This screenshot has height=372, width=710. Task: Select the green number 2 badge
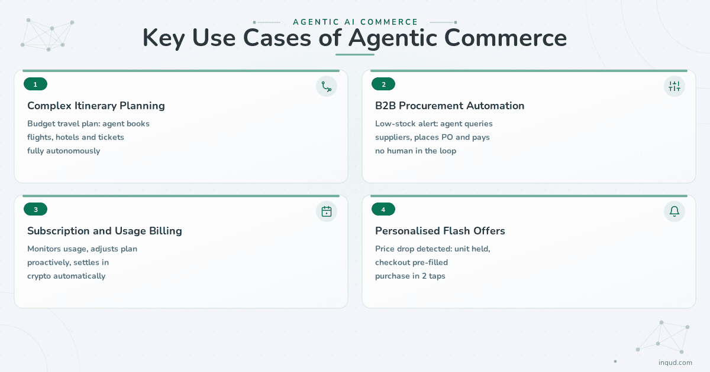click(x=383, y=84)
